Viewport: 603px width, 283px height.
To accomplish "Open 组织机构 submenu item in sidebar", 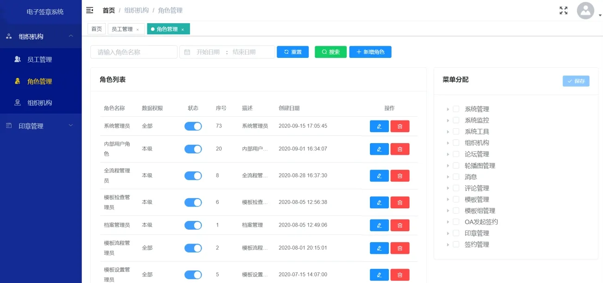I will (x=41, y=103).
